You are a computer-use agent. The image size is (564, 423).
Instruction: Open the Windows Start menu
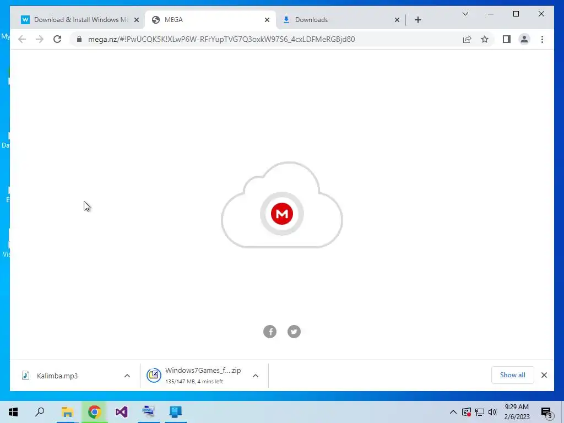click(x=13, y=412)
